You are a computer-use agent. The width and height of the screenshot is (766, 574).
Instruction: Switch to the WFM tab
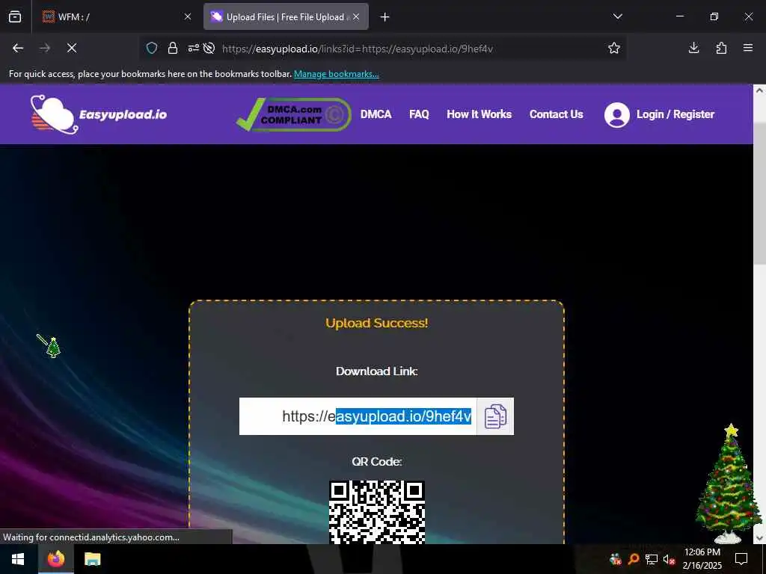pos(114,16)
